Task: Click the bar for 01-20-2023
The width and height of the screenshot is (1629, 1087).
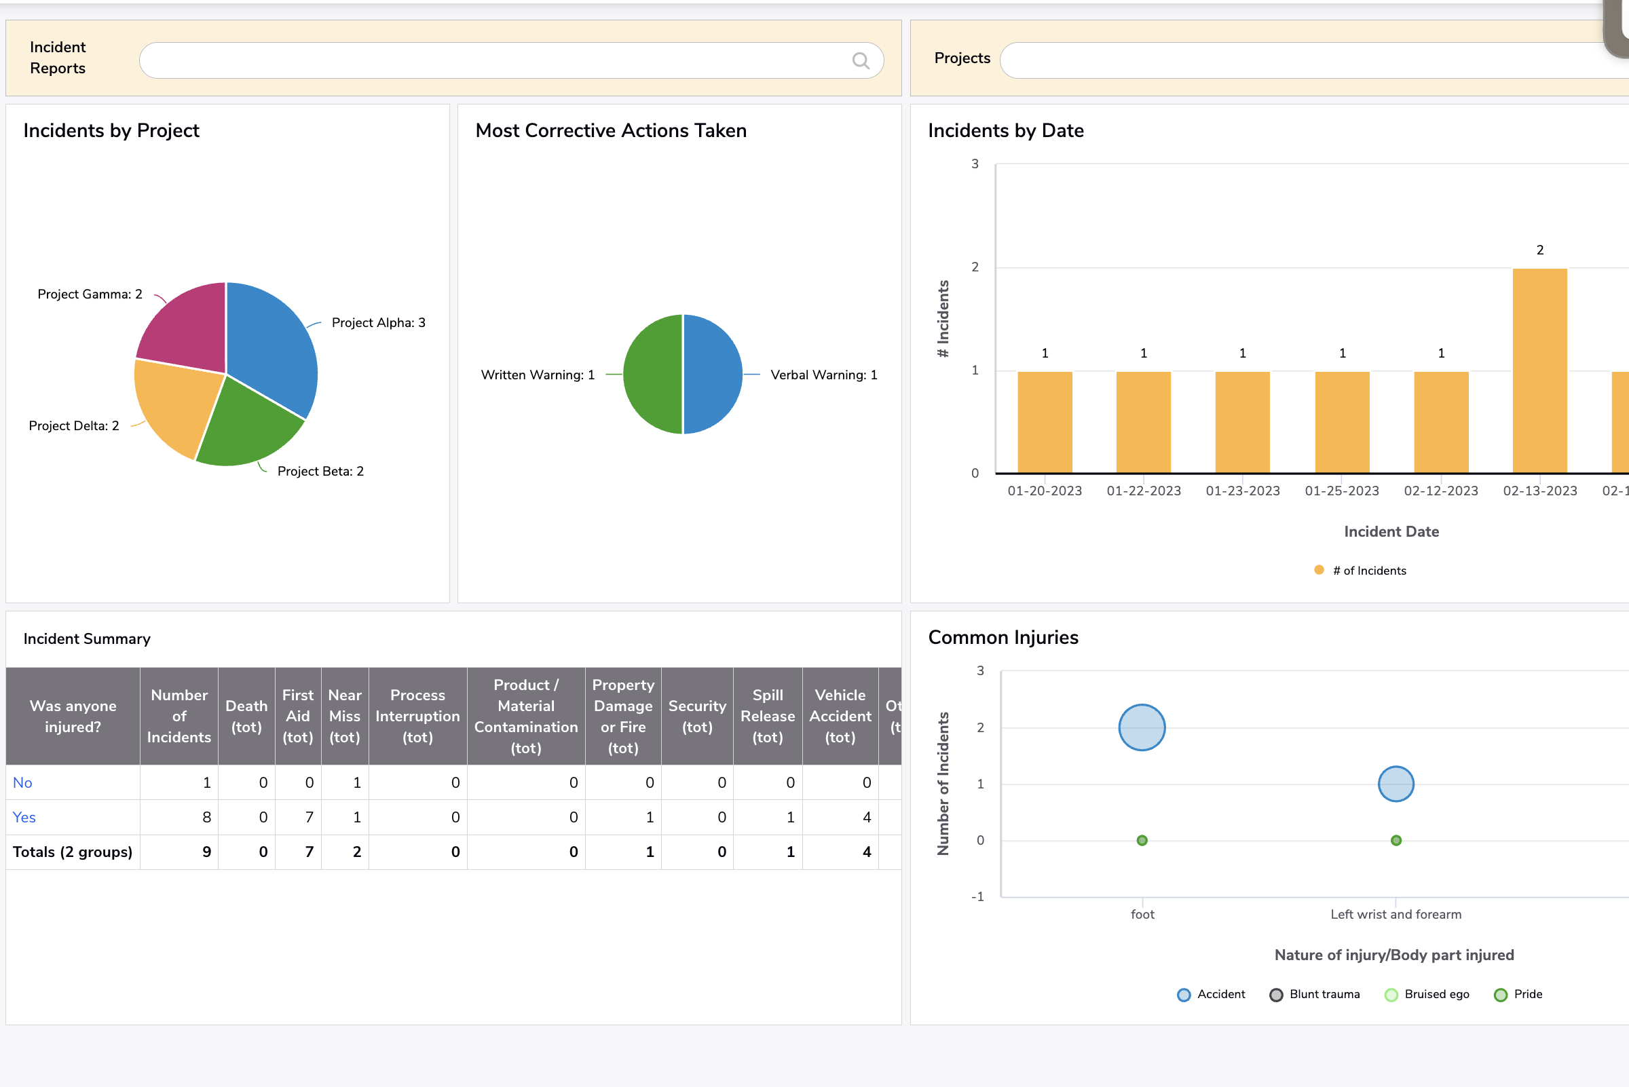Action: [x=1045, y=423]
